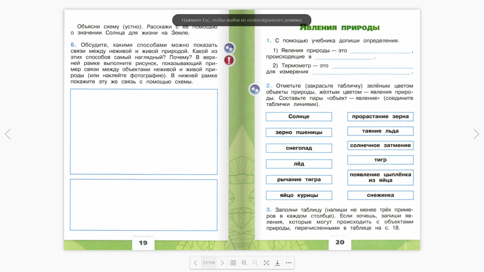The height and width of the screenshot is (272, 484).
Task: Select the 'Солнце' box
Action: coord(299,117)
